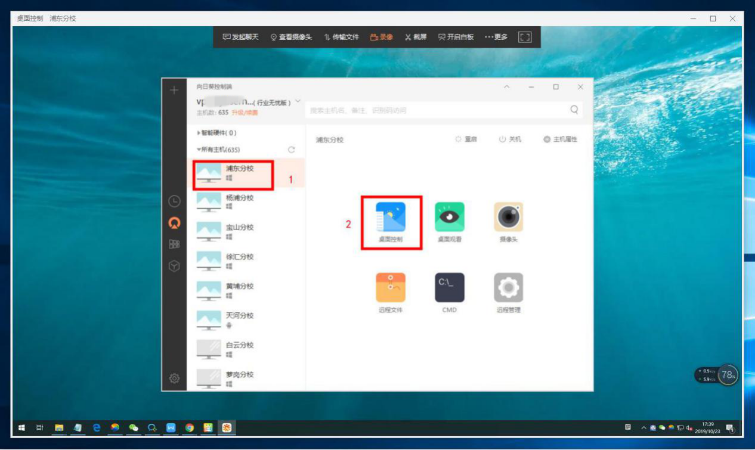Image resolution: width=755 pixels, height=450 pixels.
Task: Start 录像 recording in the toolbar
Action: (382, 37)
